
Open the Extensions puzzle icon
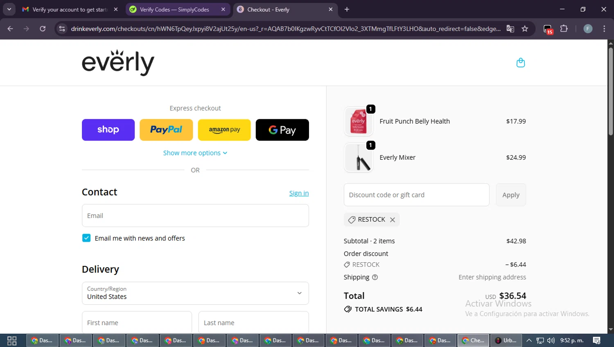(x=564, y=29)
